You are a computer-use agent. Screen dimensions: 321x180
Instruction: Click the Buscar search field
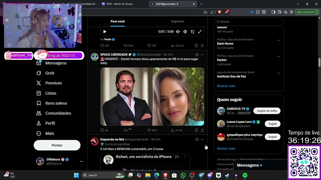click(x=249, y=21)
